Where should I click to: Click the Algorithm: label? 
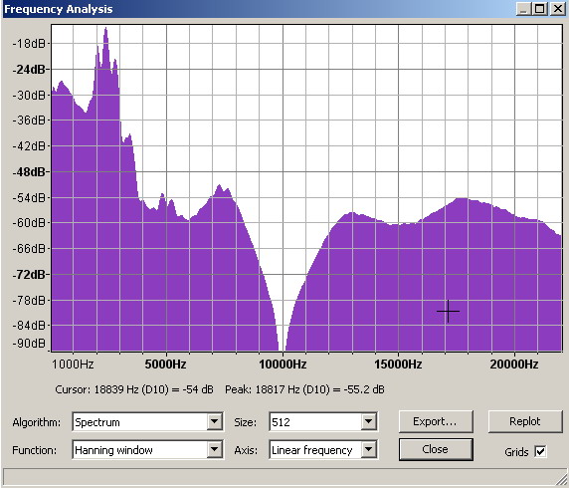point(36,422)
